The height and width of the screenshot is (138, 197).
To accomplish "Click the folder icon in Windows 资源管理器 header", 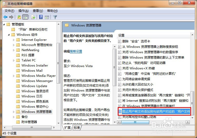I will tap(67, 25).
